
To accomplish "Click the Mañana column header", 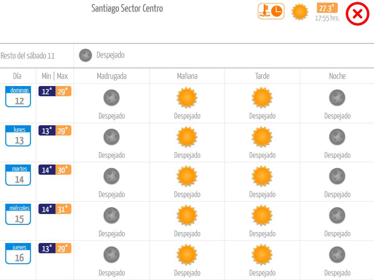I will pos(187,76).
